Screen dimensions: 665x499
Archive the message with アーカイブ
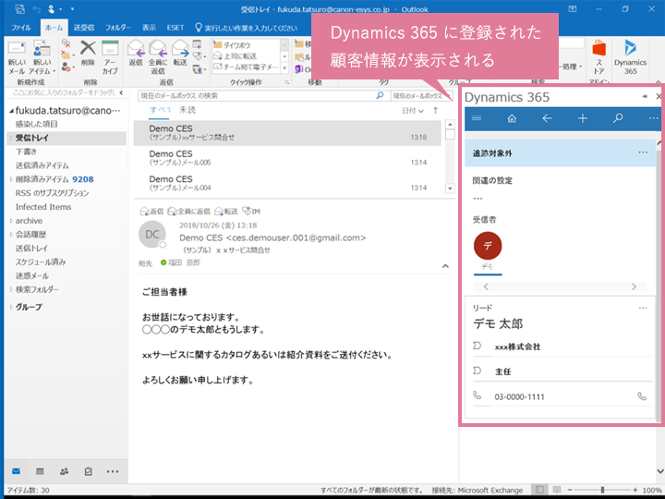[110, 57]
